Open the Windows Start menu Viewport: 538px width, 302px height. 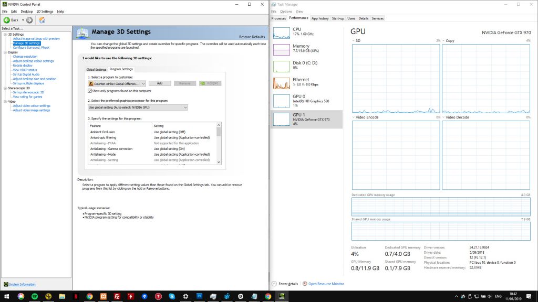click(x=6, y=296)
